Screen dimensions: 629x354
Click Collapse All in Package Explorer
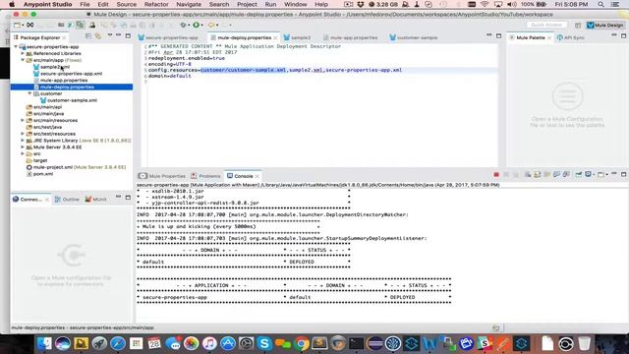click(88, 36)
